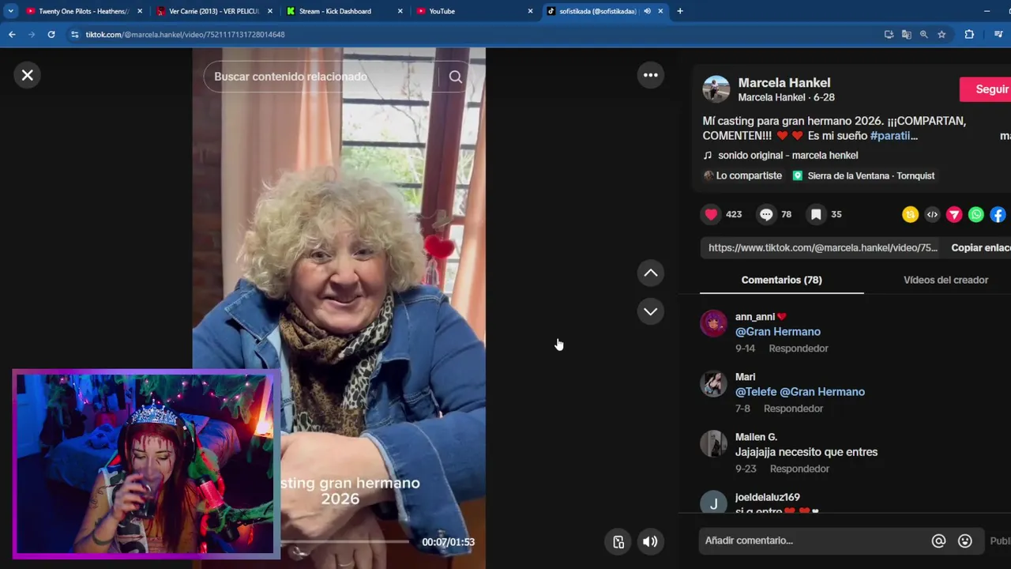Translate this page icon
The image size is (1011, 569).
pyautogui.click(x=906, y=35)
